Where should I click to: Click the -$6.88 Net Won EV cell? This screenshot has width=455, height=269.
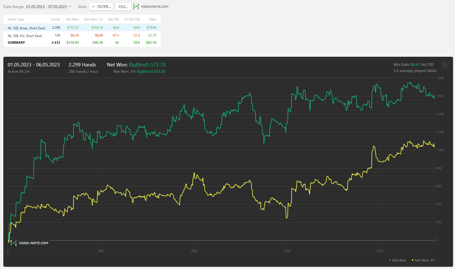coord(98,35)
